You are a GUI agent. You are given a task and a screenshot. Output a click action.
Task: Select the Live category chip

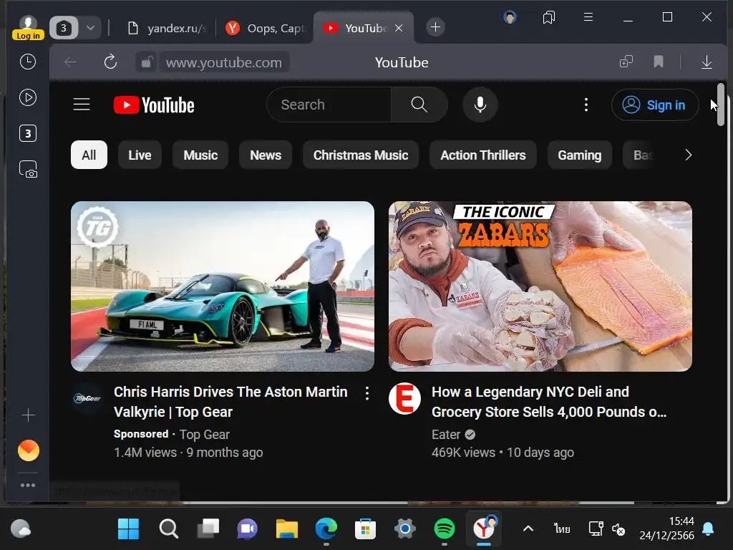tap(140, 155)
